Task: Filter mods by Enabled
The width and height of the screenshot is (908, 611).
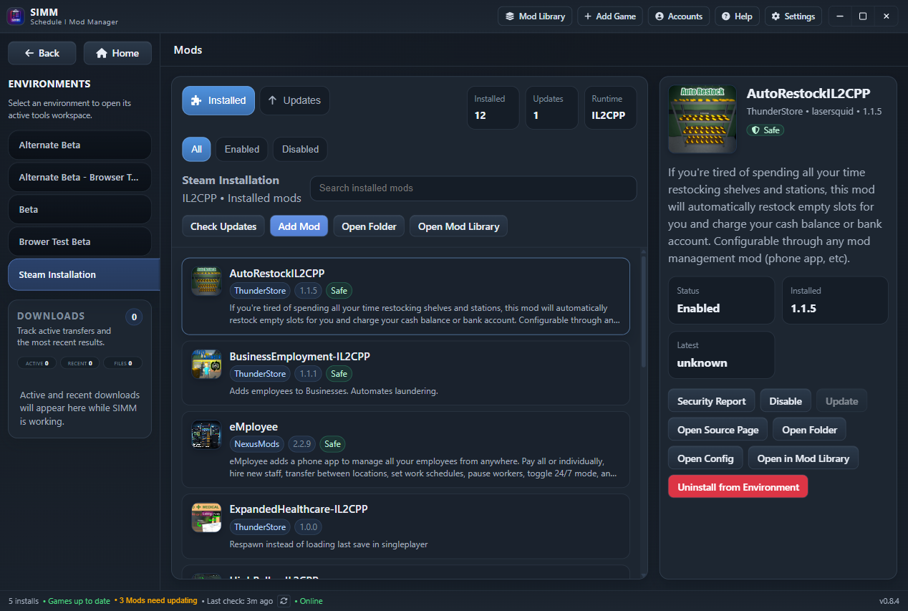Action: pos(242,149)
